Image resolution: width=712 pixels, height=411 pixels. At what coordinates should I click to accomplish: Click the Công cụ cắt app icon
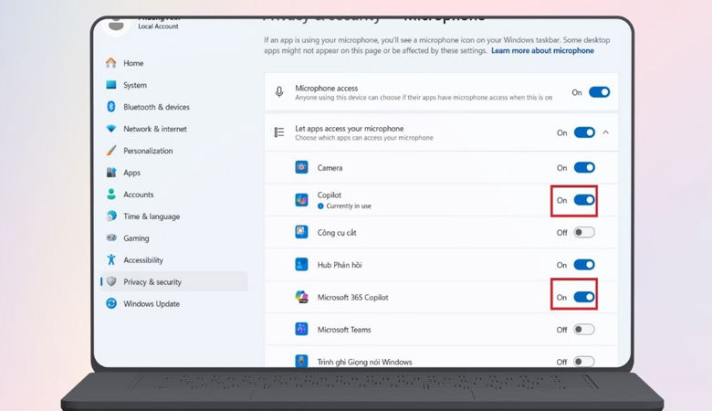coord(301,232)
